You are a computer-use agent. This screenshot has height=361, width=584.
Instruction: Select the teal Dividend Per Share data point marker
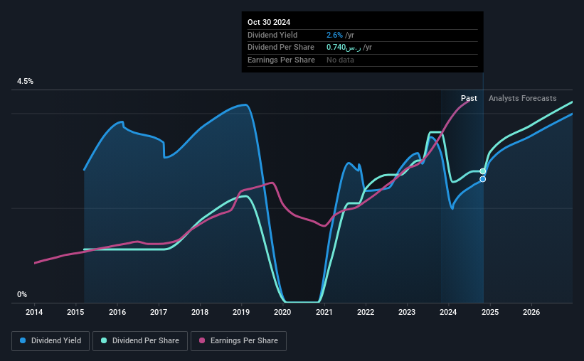[483, 171]
